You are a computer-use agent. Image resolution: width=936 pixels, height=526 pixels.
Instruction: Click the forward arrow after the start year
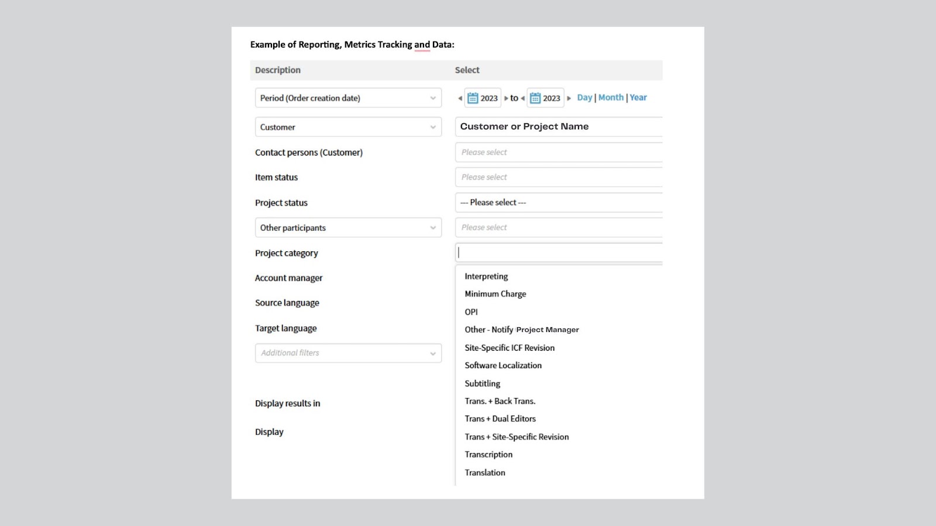tap(506, 98)
